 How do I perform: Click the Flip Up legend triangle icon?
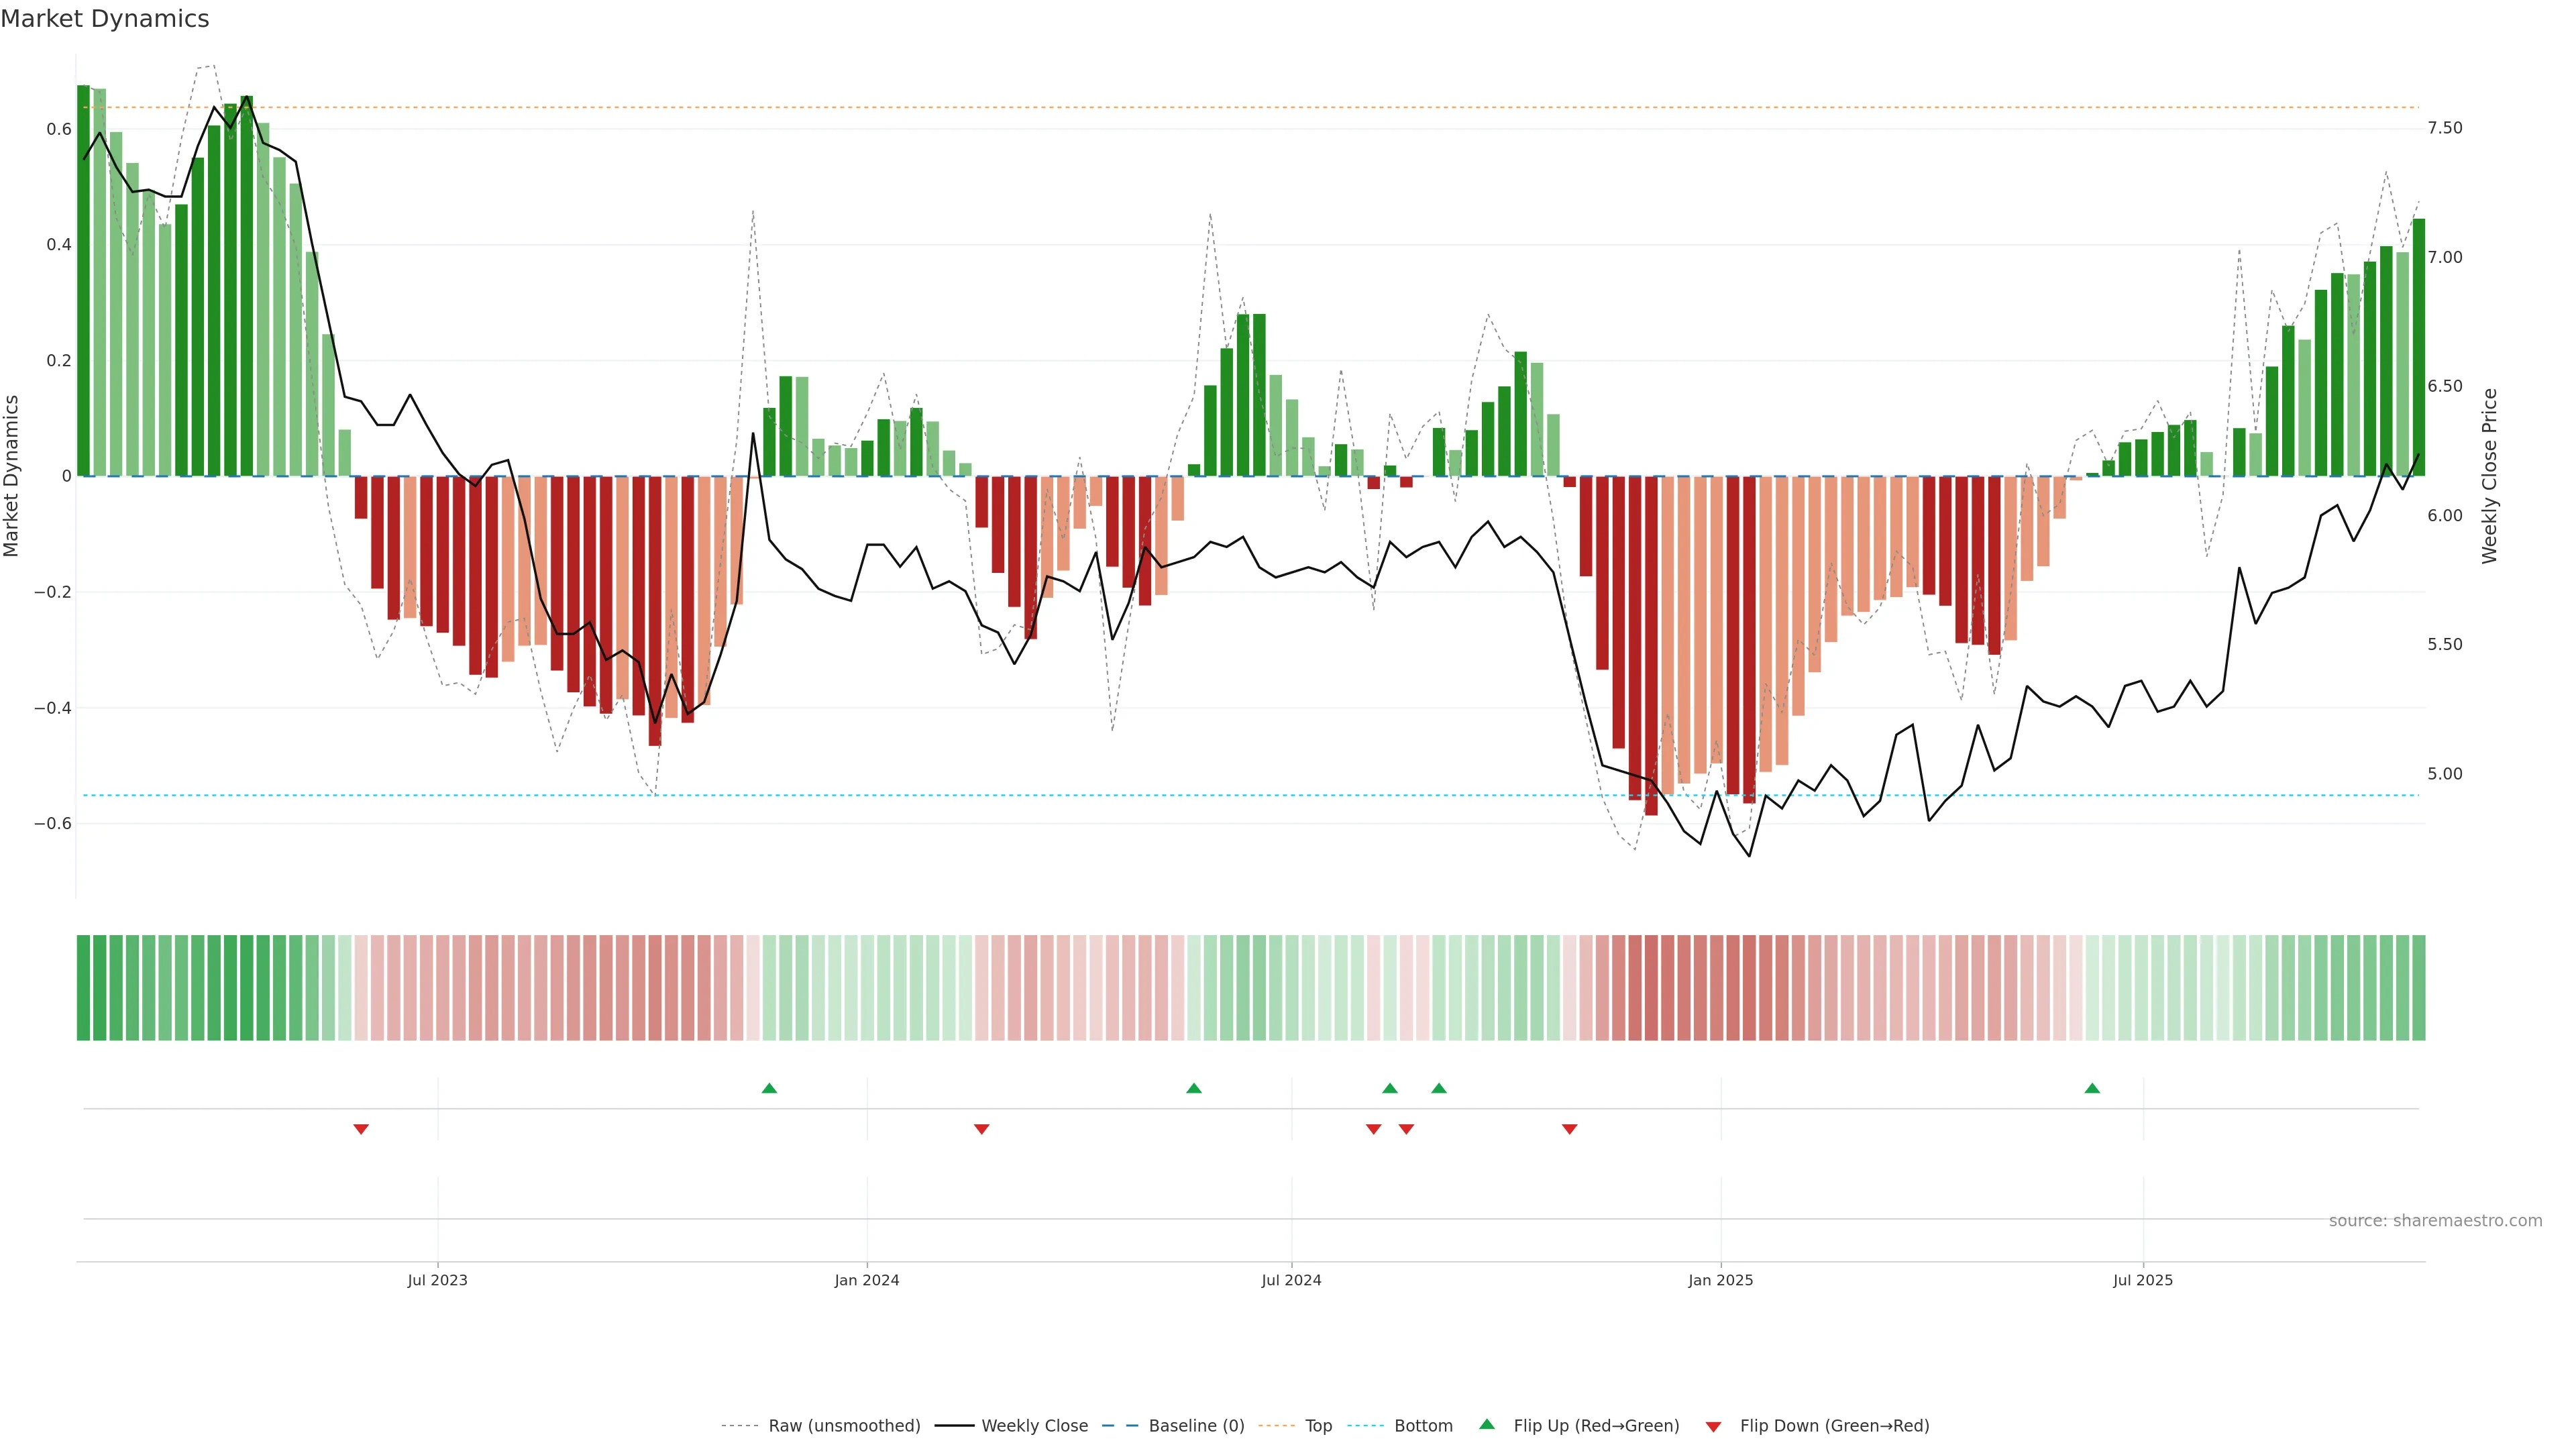click(x=1487, y=1424)
